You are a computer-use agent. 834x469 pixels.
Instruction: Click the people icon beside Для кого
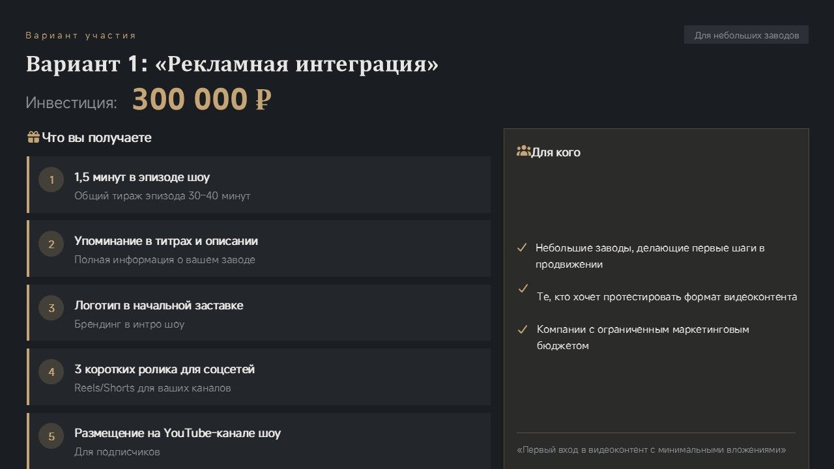(523, 152)
